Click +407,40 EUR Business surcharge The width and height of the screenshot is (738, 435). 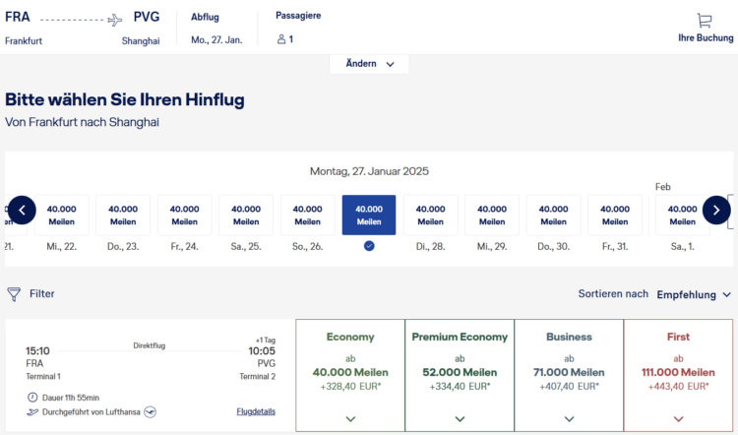click(569, 387)
